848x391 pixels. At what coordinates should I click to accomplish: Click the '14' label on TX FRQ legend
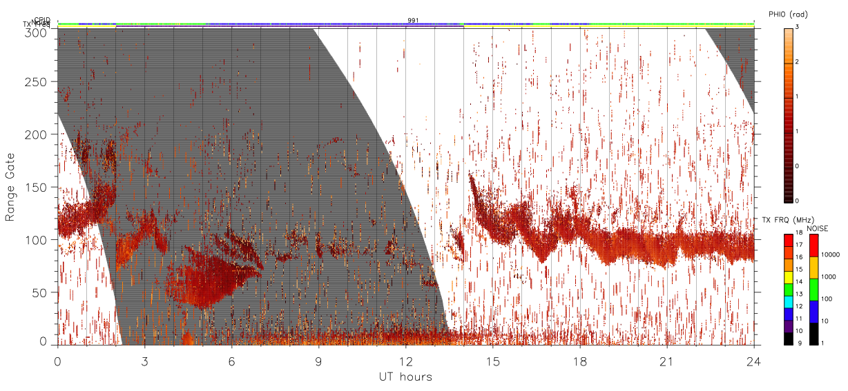[799, 282]
